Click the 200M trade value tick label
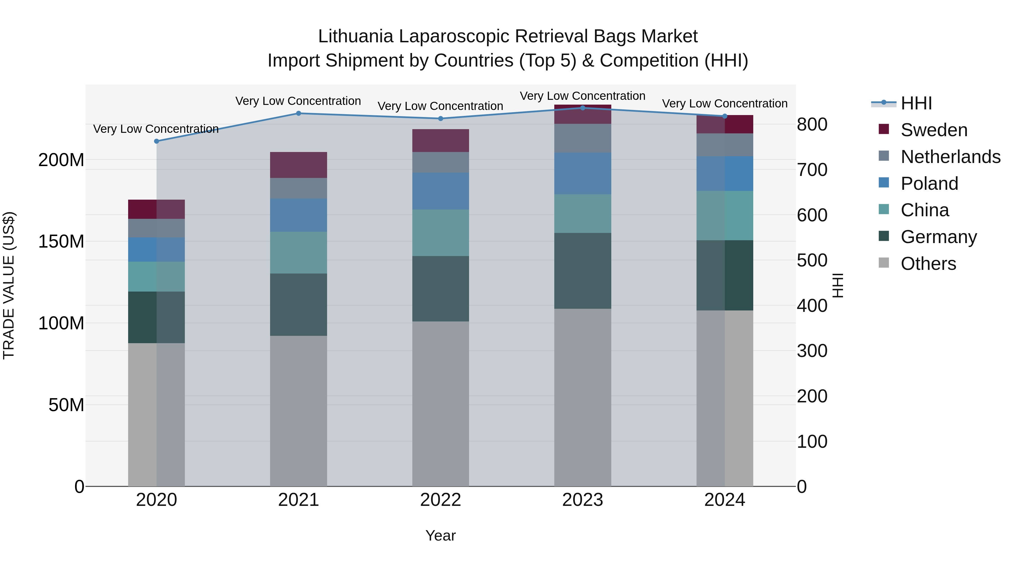Image resolution: width=1016 pixels, height=571 pixels. click(x=61, y=160)
